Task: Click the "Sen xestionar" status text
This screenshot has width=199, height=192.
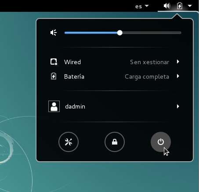Action: (150, 62)
